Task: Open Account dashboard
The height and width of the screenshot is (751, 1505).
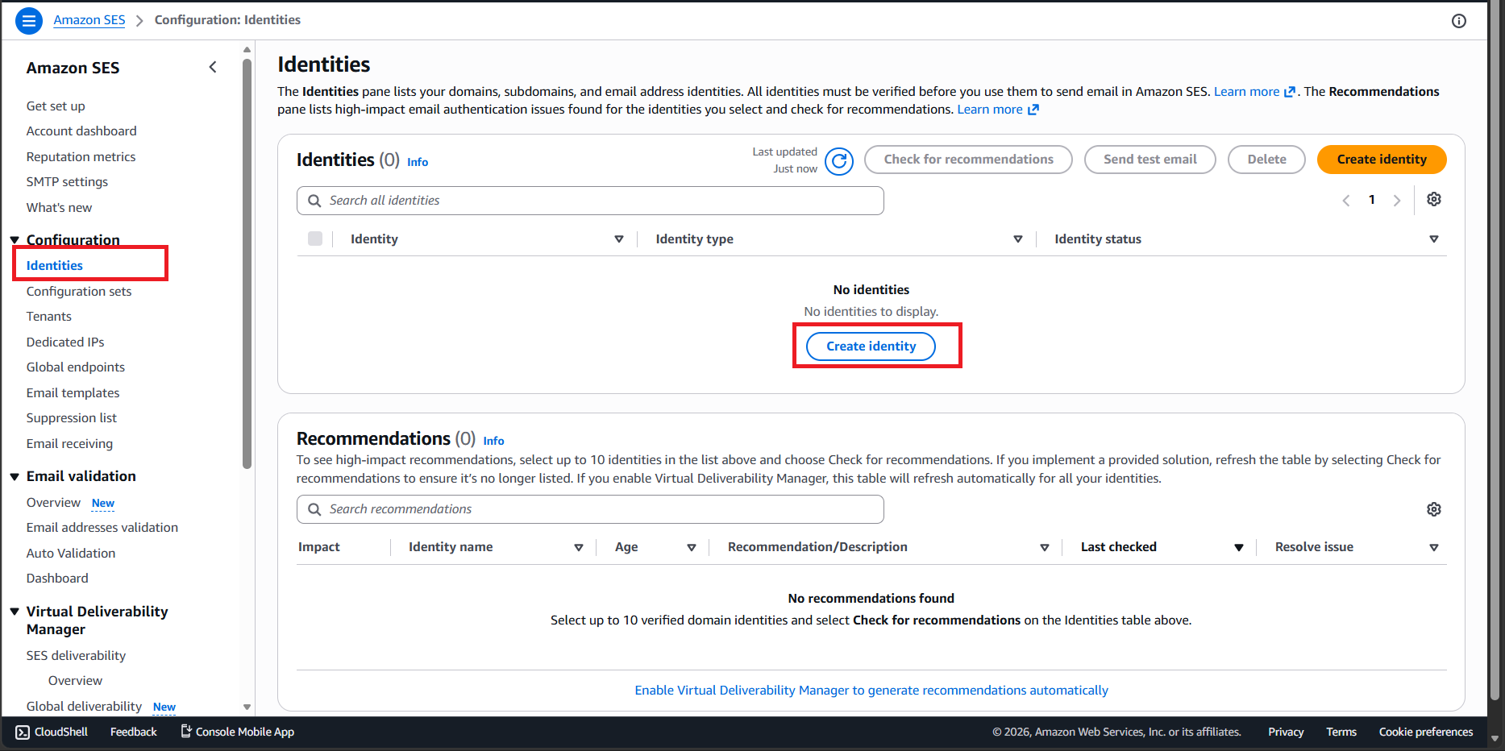Action: click(81, 131)
